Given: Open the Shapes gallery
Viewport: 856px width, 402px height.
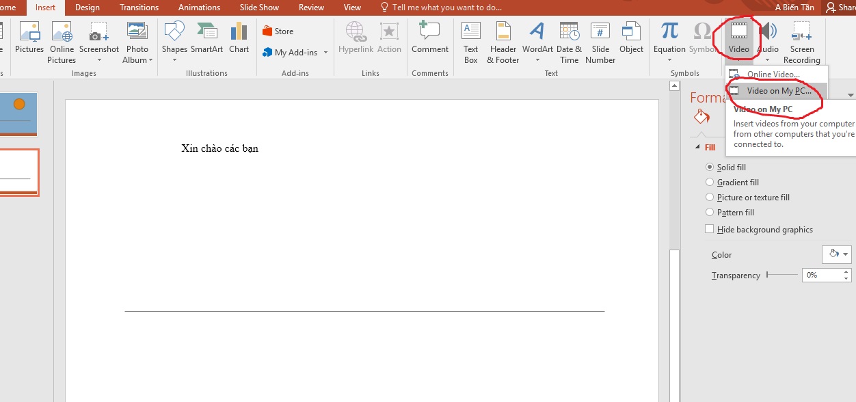Looking at the screenshot, I should (x=174, y=41).
